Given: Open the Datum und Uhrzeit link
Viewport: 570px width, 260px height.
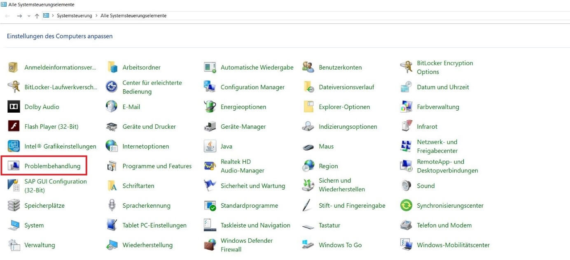Looking at the screenshot, I should click(x=443, y=87).
